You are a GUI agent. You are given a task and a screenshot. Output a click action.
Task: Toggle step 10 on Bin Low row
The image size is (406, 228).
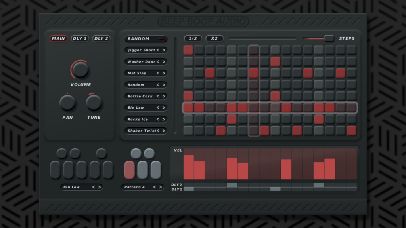tap(286, 108)
